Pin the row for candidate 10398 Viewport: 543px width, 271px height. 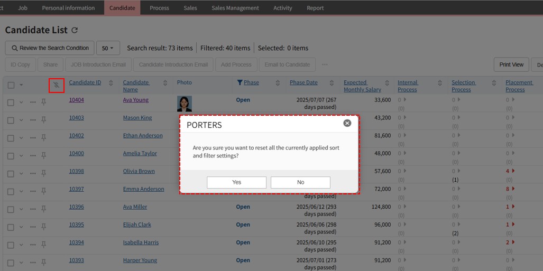click(44, 174)
